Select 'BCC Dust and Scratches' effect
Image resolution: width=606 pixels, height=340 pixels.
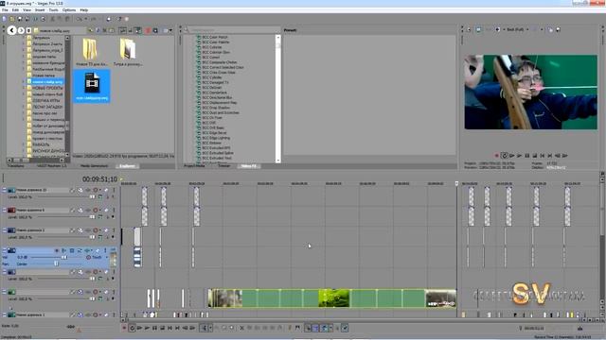point(221,112)
